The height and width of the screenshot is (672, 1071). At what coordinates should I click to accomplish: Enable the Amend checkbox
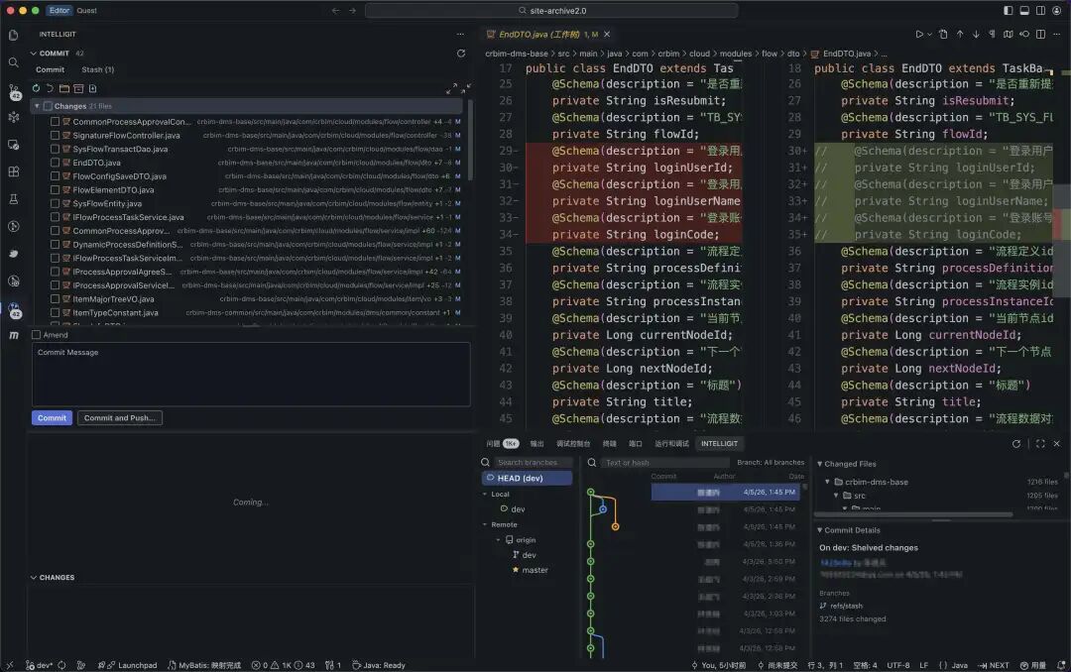(x=37, y=335)
